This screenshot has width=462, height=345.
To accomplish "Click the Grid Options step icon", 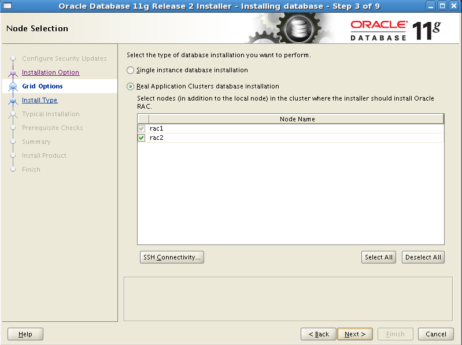I will (13, 87).
